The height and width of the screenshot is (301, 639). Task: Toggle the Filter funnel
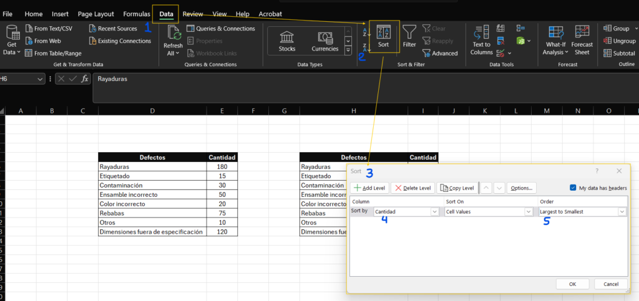[x=409, y=37]
